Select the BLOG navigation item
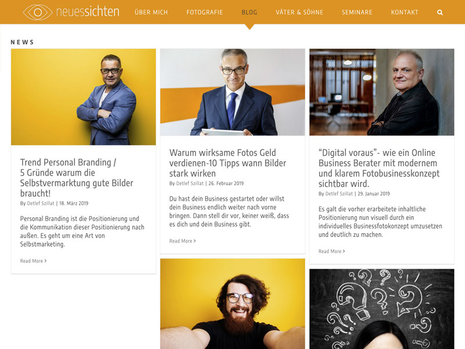 coord(249,12)
